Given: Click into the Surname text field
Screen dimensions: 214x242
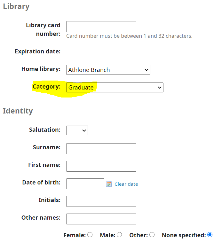Looking at the screenshot, I should click(101, 149).
